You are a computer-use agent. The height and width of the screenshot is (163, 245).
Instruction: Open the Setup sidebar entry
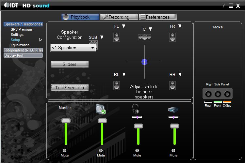[15, 40]
